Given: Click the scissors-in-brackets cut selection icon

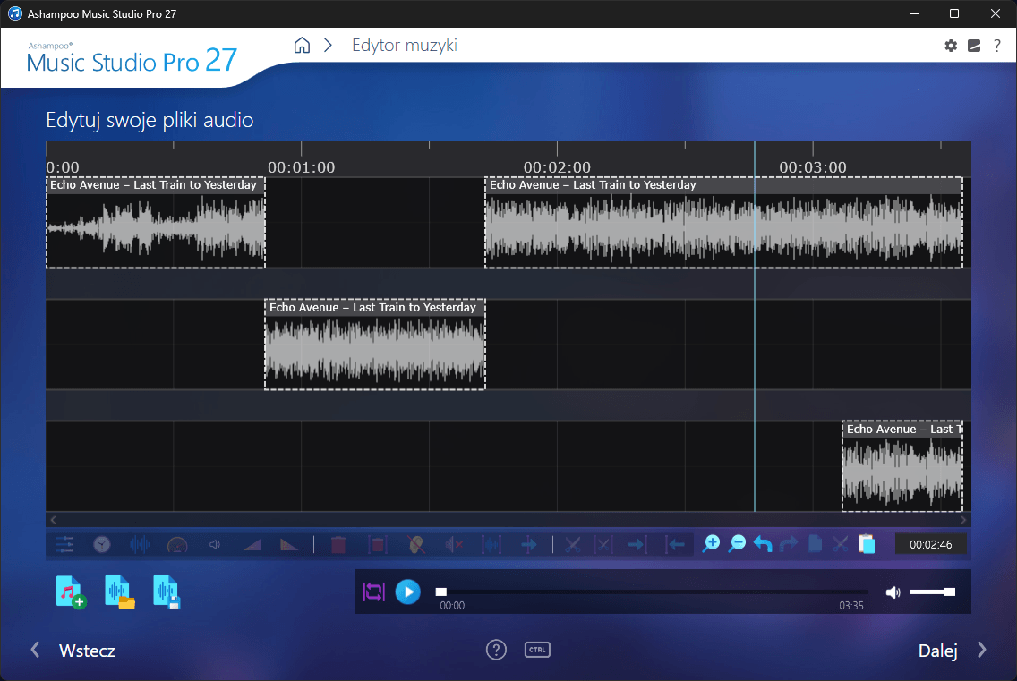Looking at the screenshot, I should pos(603,544).
